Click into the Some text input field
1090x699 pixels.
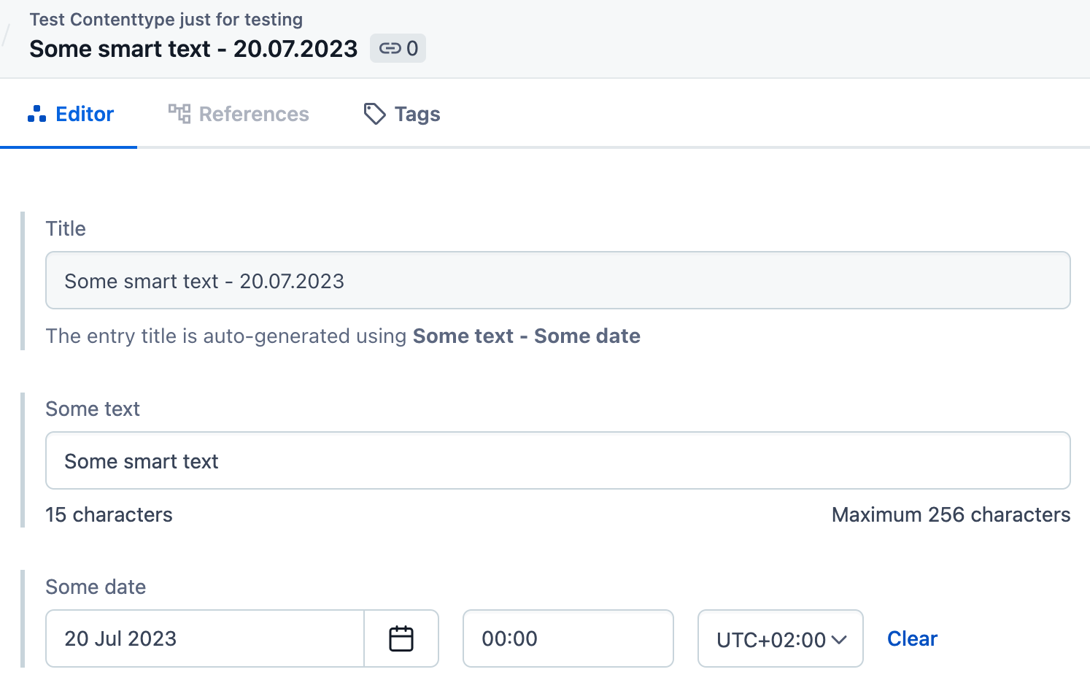pyautogui.click(x=557, y=461)
